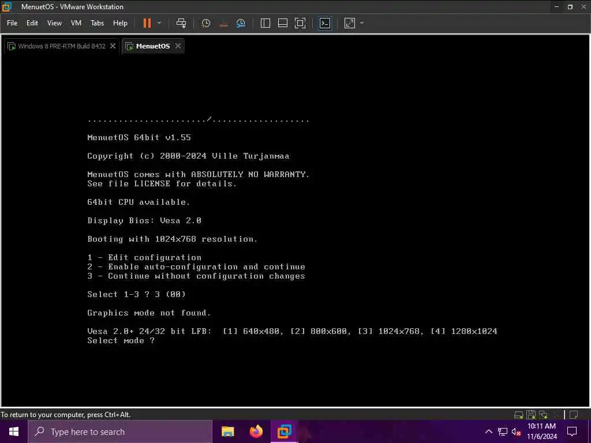The height and width of the screenshot is (443, 591).
Task: Toggle the thumbnail bar icon
Action: 283,23
